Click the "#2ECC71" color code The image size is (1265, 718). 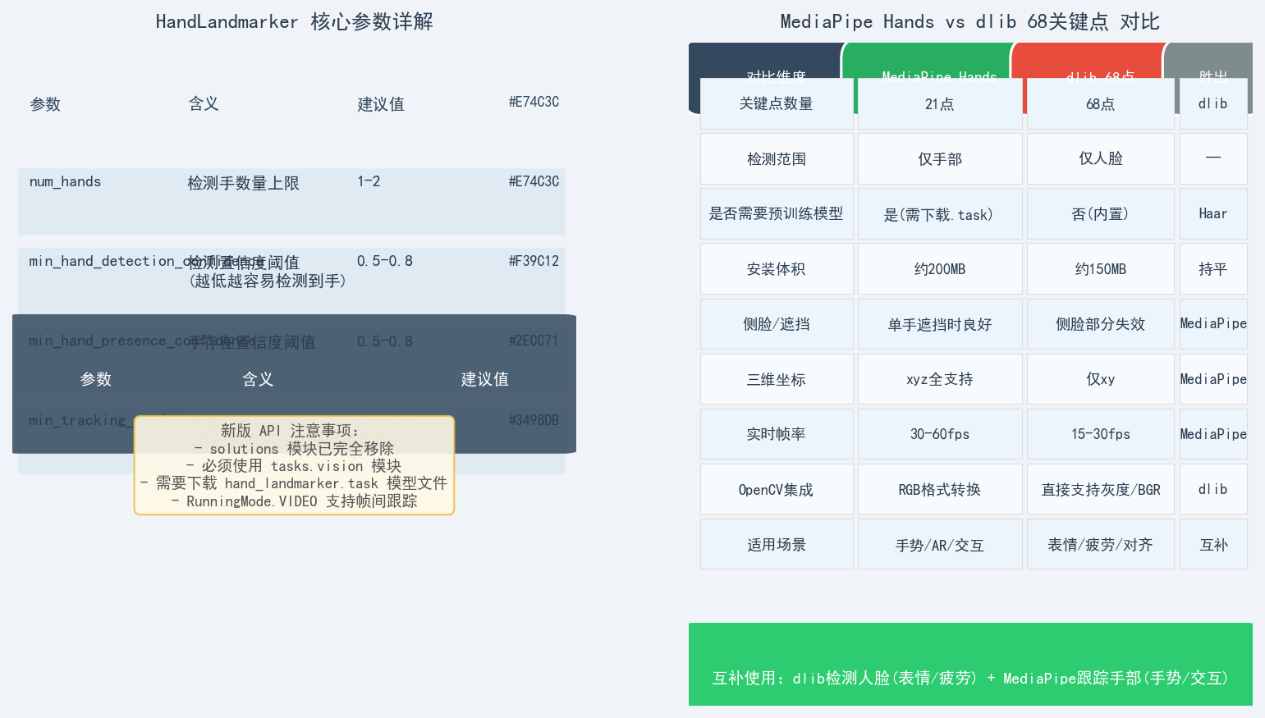534,341
